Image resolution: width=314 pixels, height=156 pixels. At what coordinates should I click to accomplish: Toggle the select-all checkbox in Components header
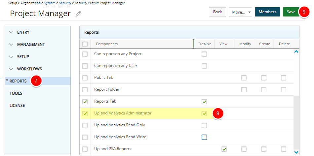click(x=85, y=44)
